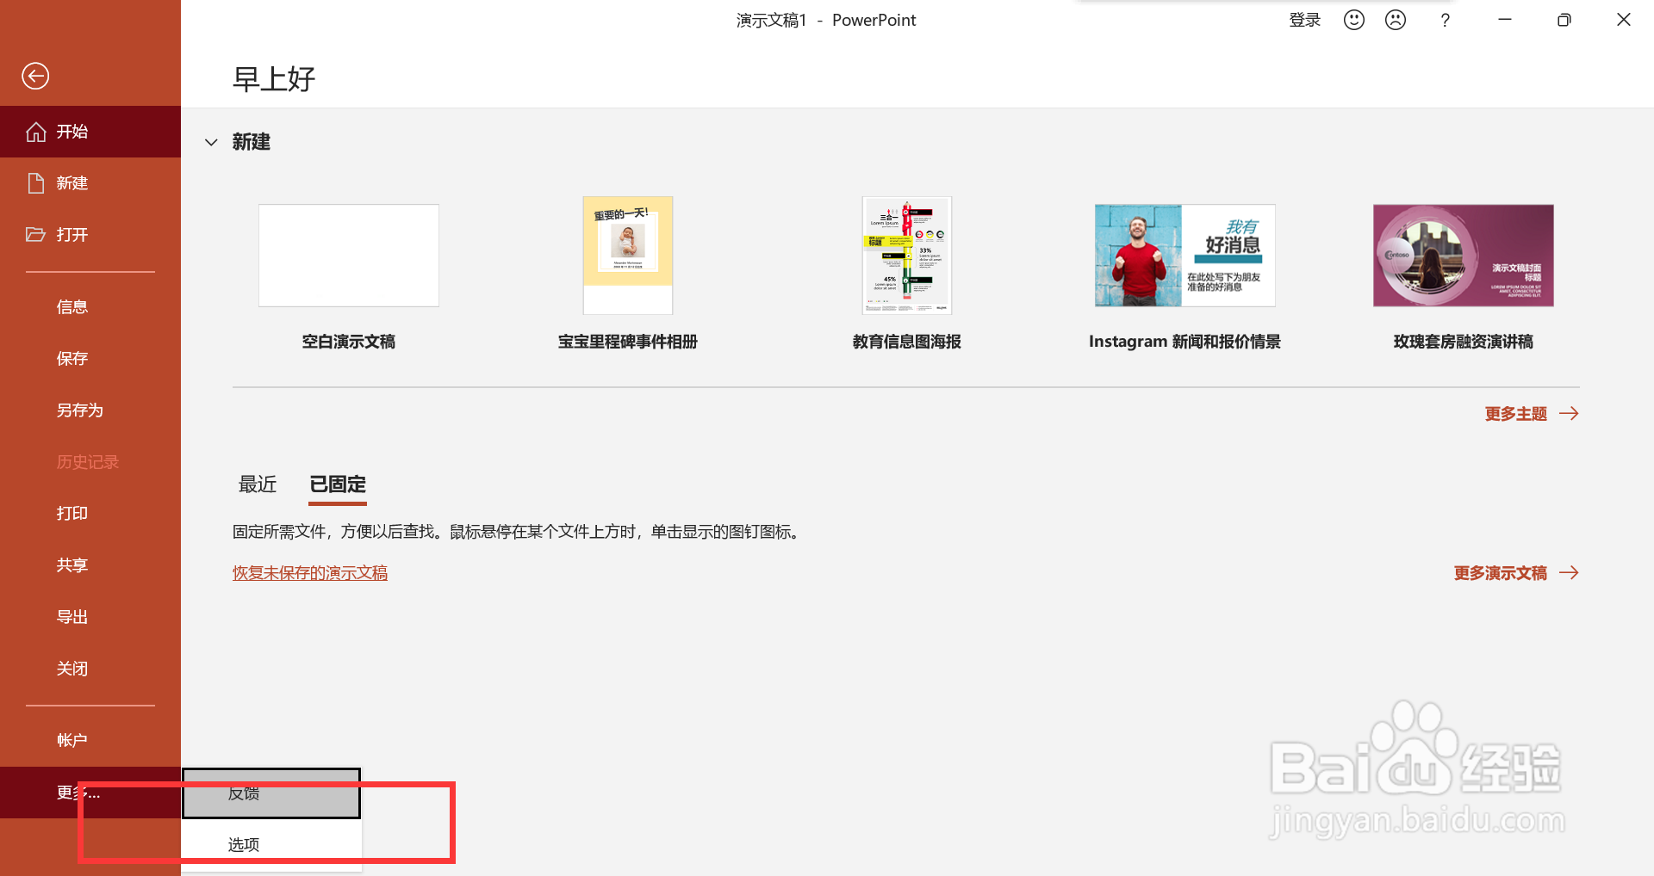Choose 选项 from the popup menu

click(x=271, y=845)
